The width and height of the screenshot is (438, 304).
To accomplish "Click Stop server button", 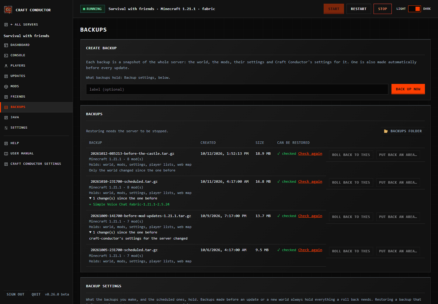I will pyautogui.click(x=382, y=9).
